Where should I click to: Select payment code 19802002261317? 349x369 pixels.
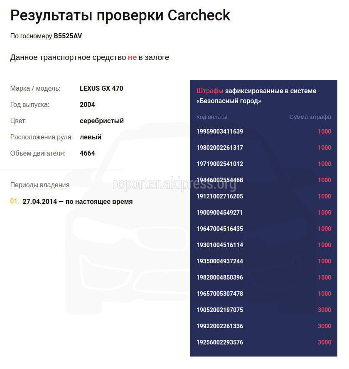pos(220,148)
